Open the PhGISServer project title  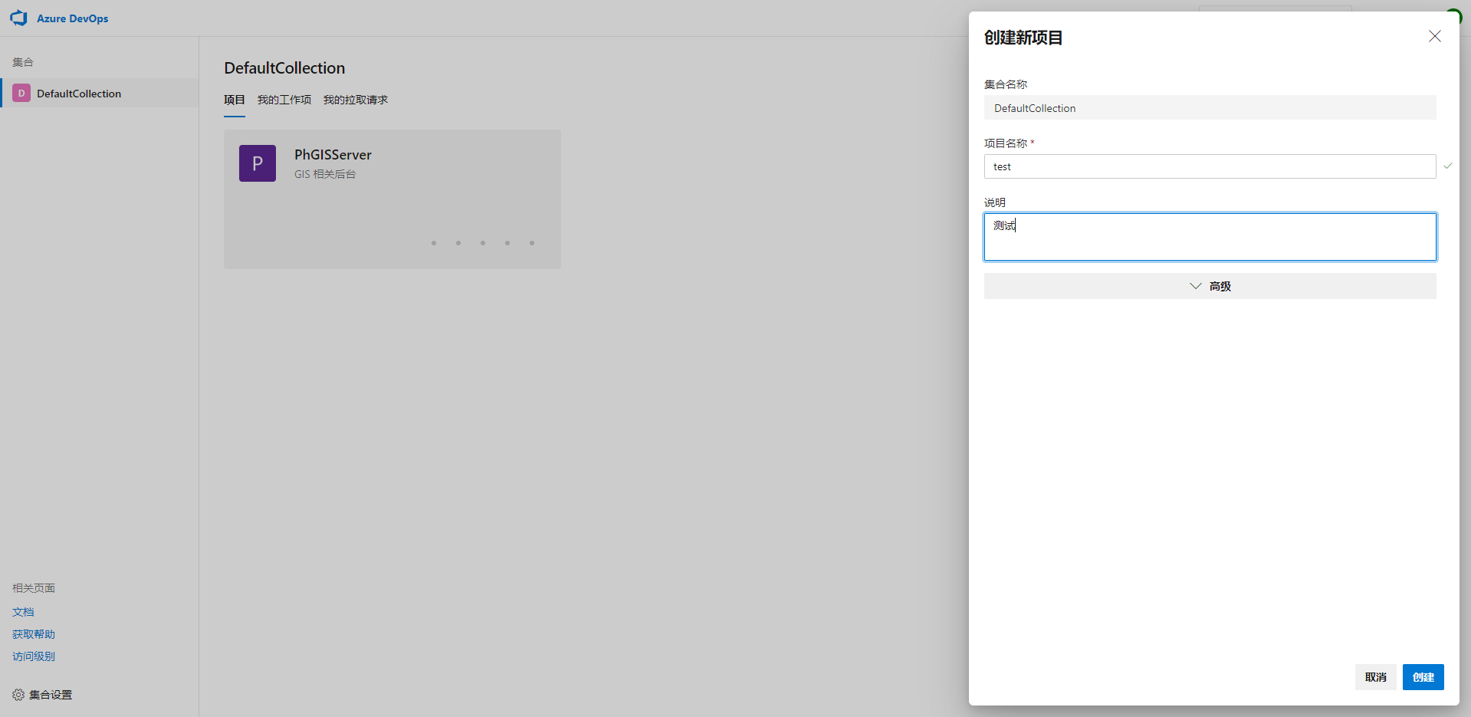tap(333, 155)
